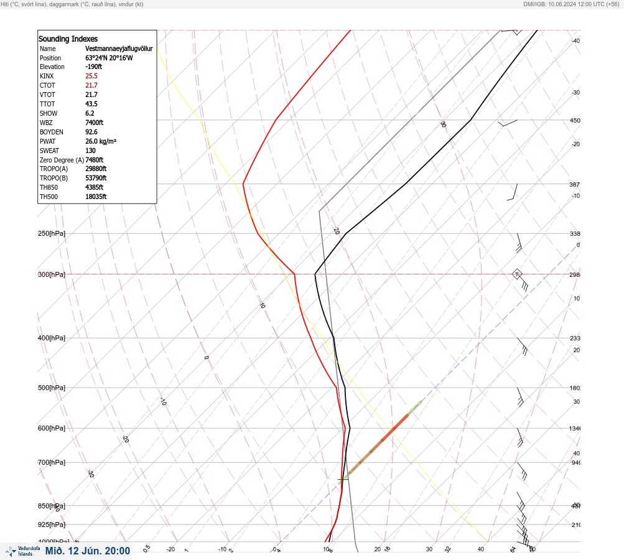Click the WBZ value 7400ft
Screen dimensions: 624x560
(x=95, y=123)
